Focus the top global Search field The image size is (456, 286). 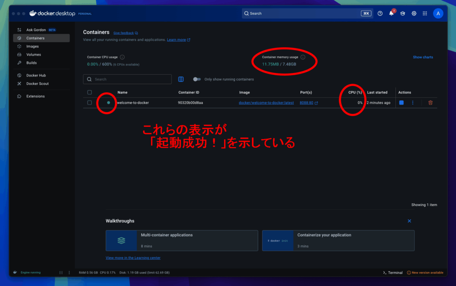(307, 13)
